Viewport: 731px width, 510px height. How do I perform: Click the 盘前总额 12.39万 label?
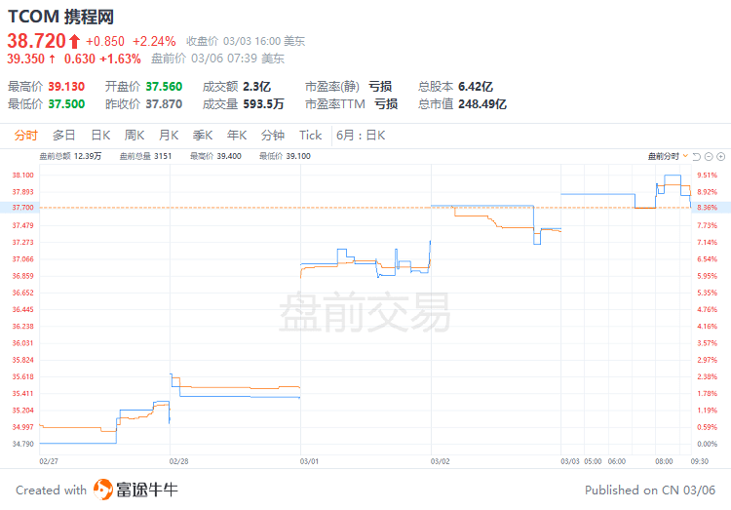(x=70, y=156)
